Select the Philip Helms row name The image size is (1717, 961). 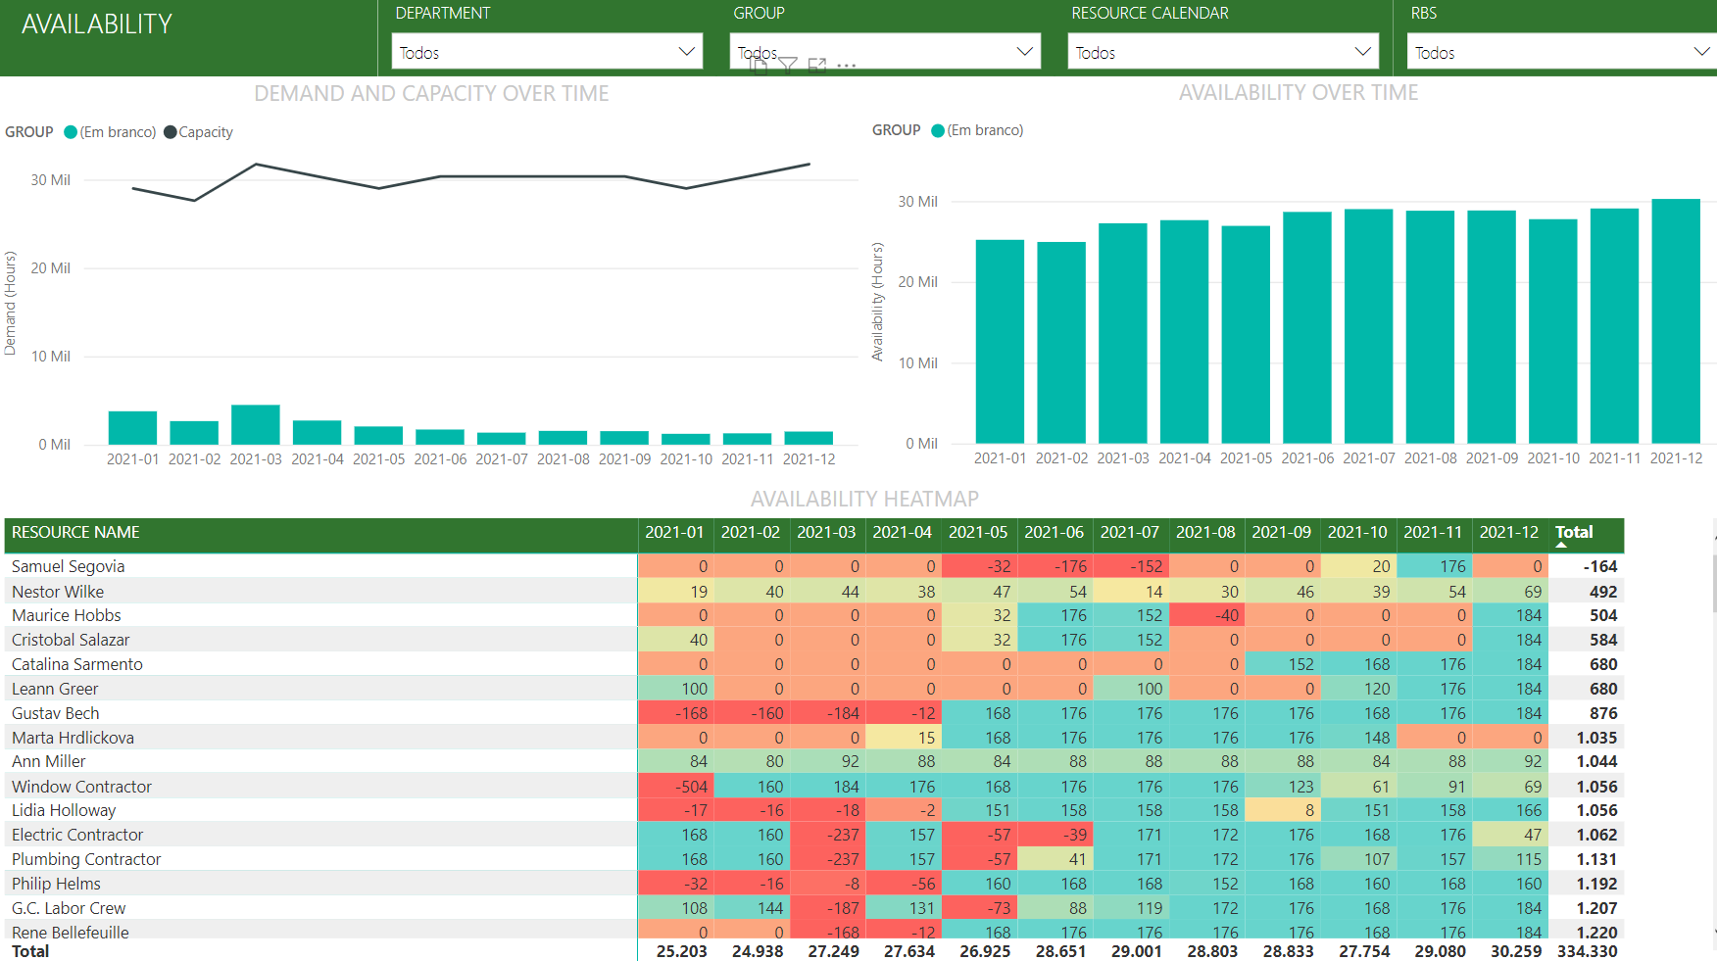tap(56, 884)
